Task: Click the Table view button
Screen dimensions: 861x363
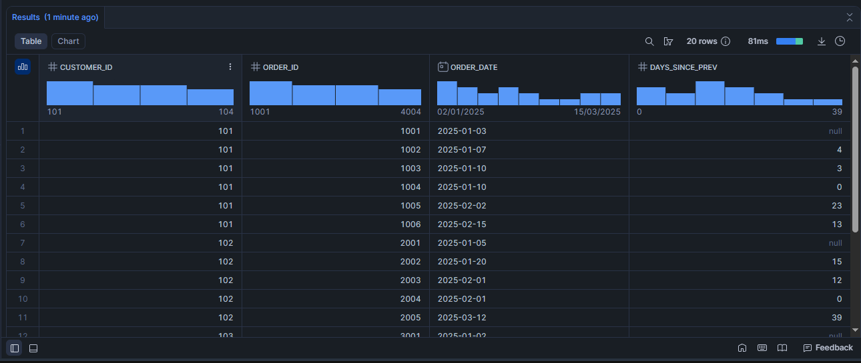Action: tap(31, 41)
